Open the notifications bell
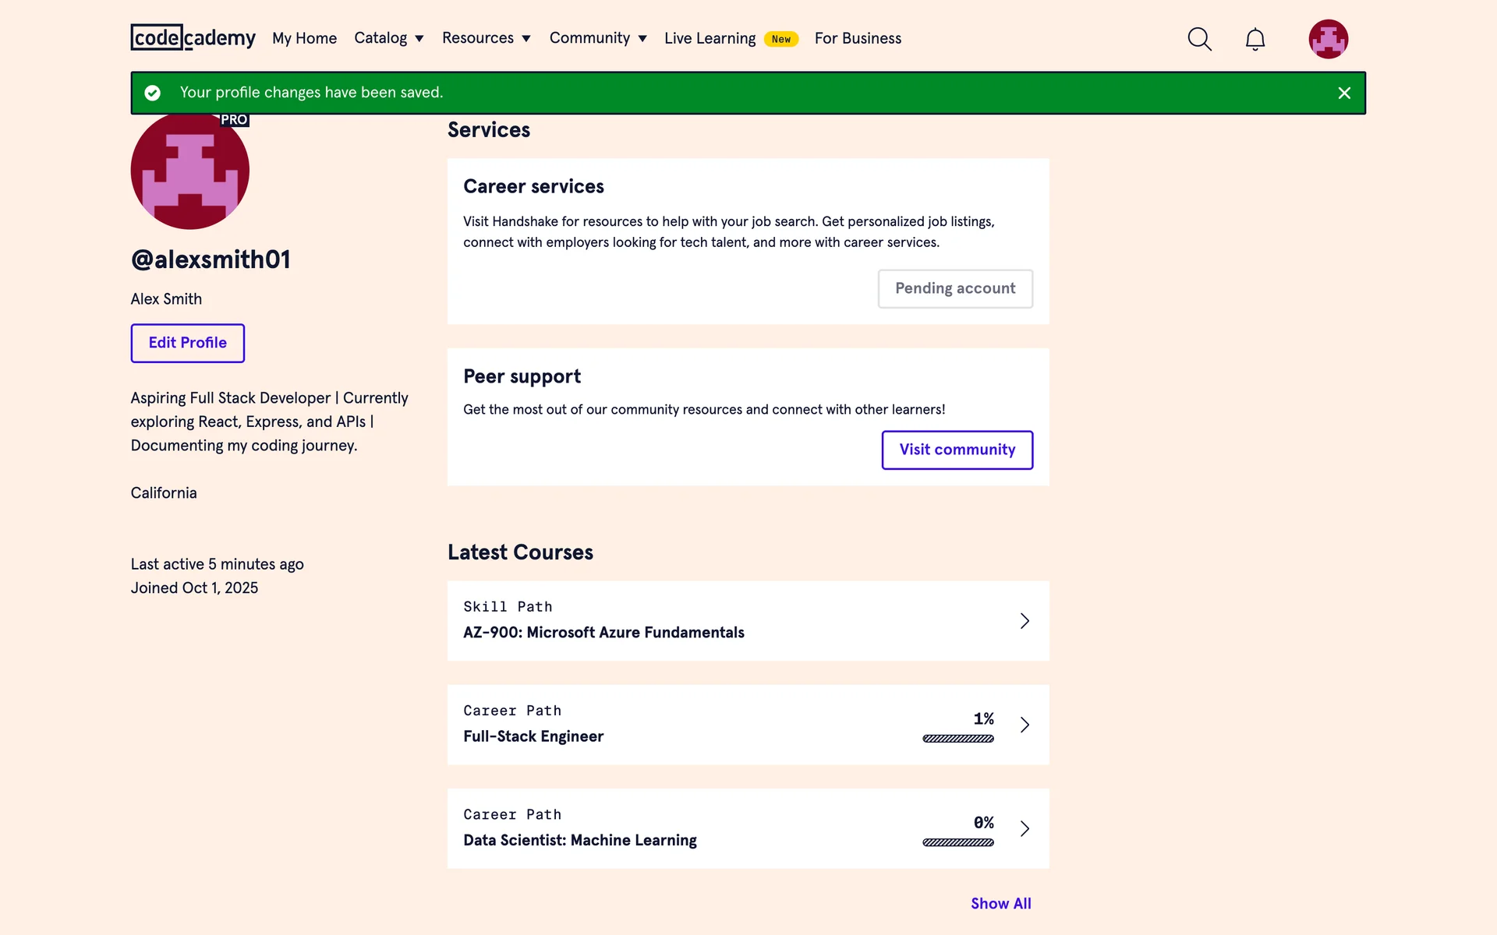The image size is (1497, 935). (x=1255, y=39)
